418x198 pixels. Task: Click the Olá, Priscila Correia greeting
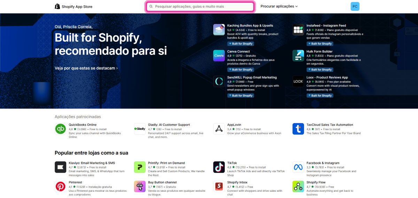[73, 27]
